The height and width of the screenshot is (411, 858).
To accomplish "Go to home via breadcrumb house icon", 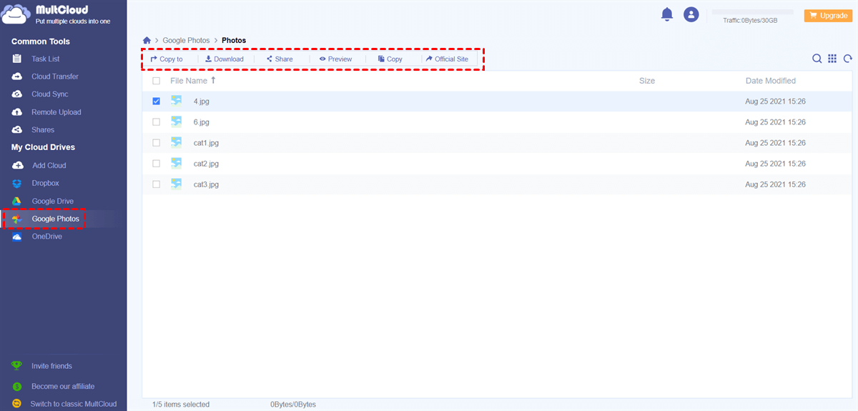I will (x=147, y=41).
